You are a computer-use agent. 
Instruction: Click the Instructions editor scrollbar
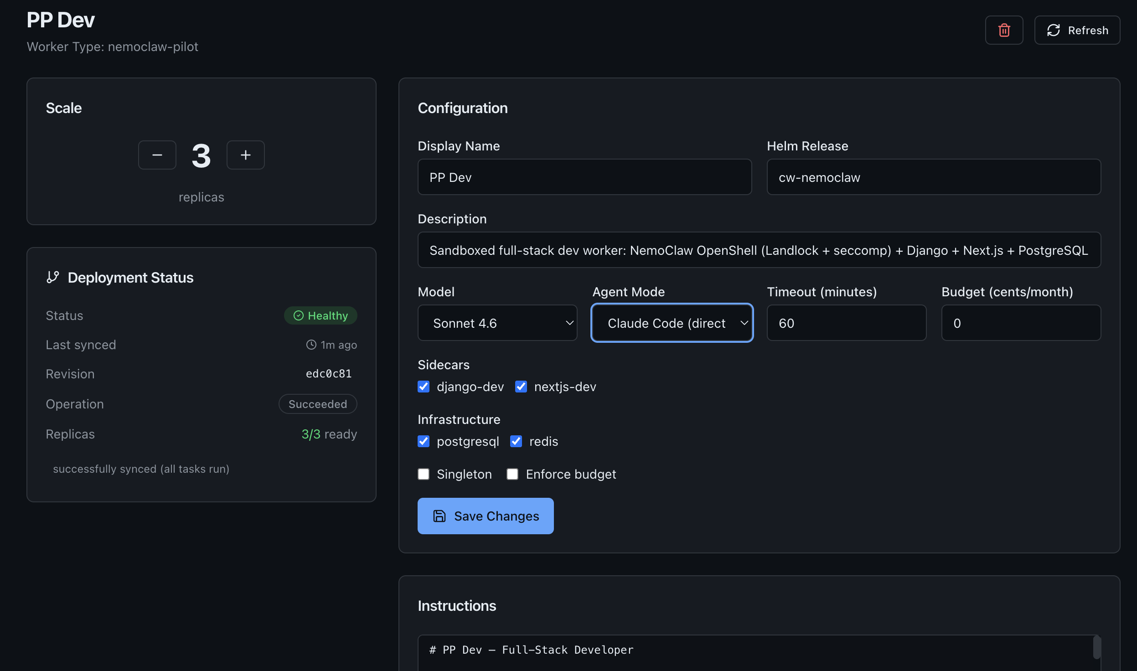(x=1097, y=647)
